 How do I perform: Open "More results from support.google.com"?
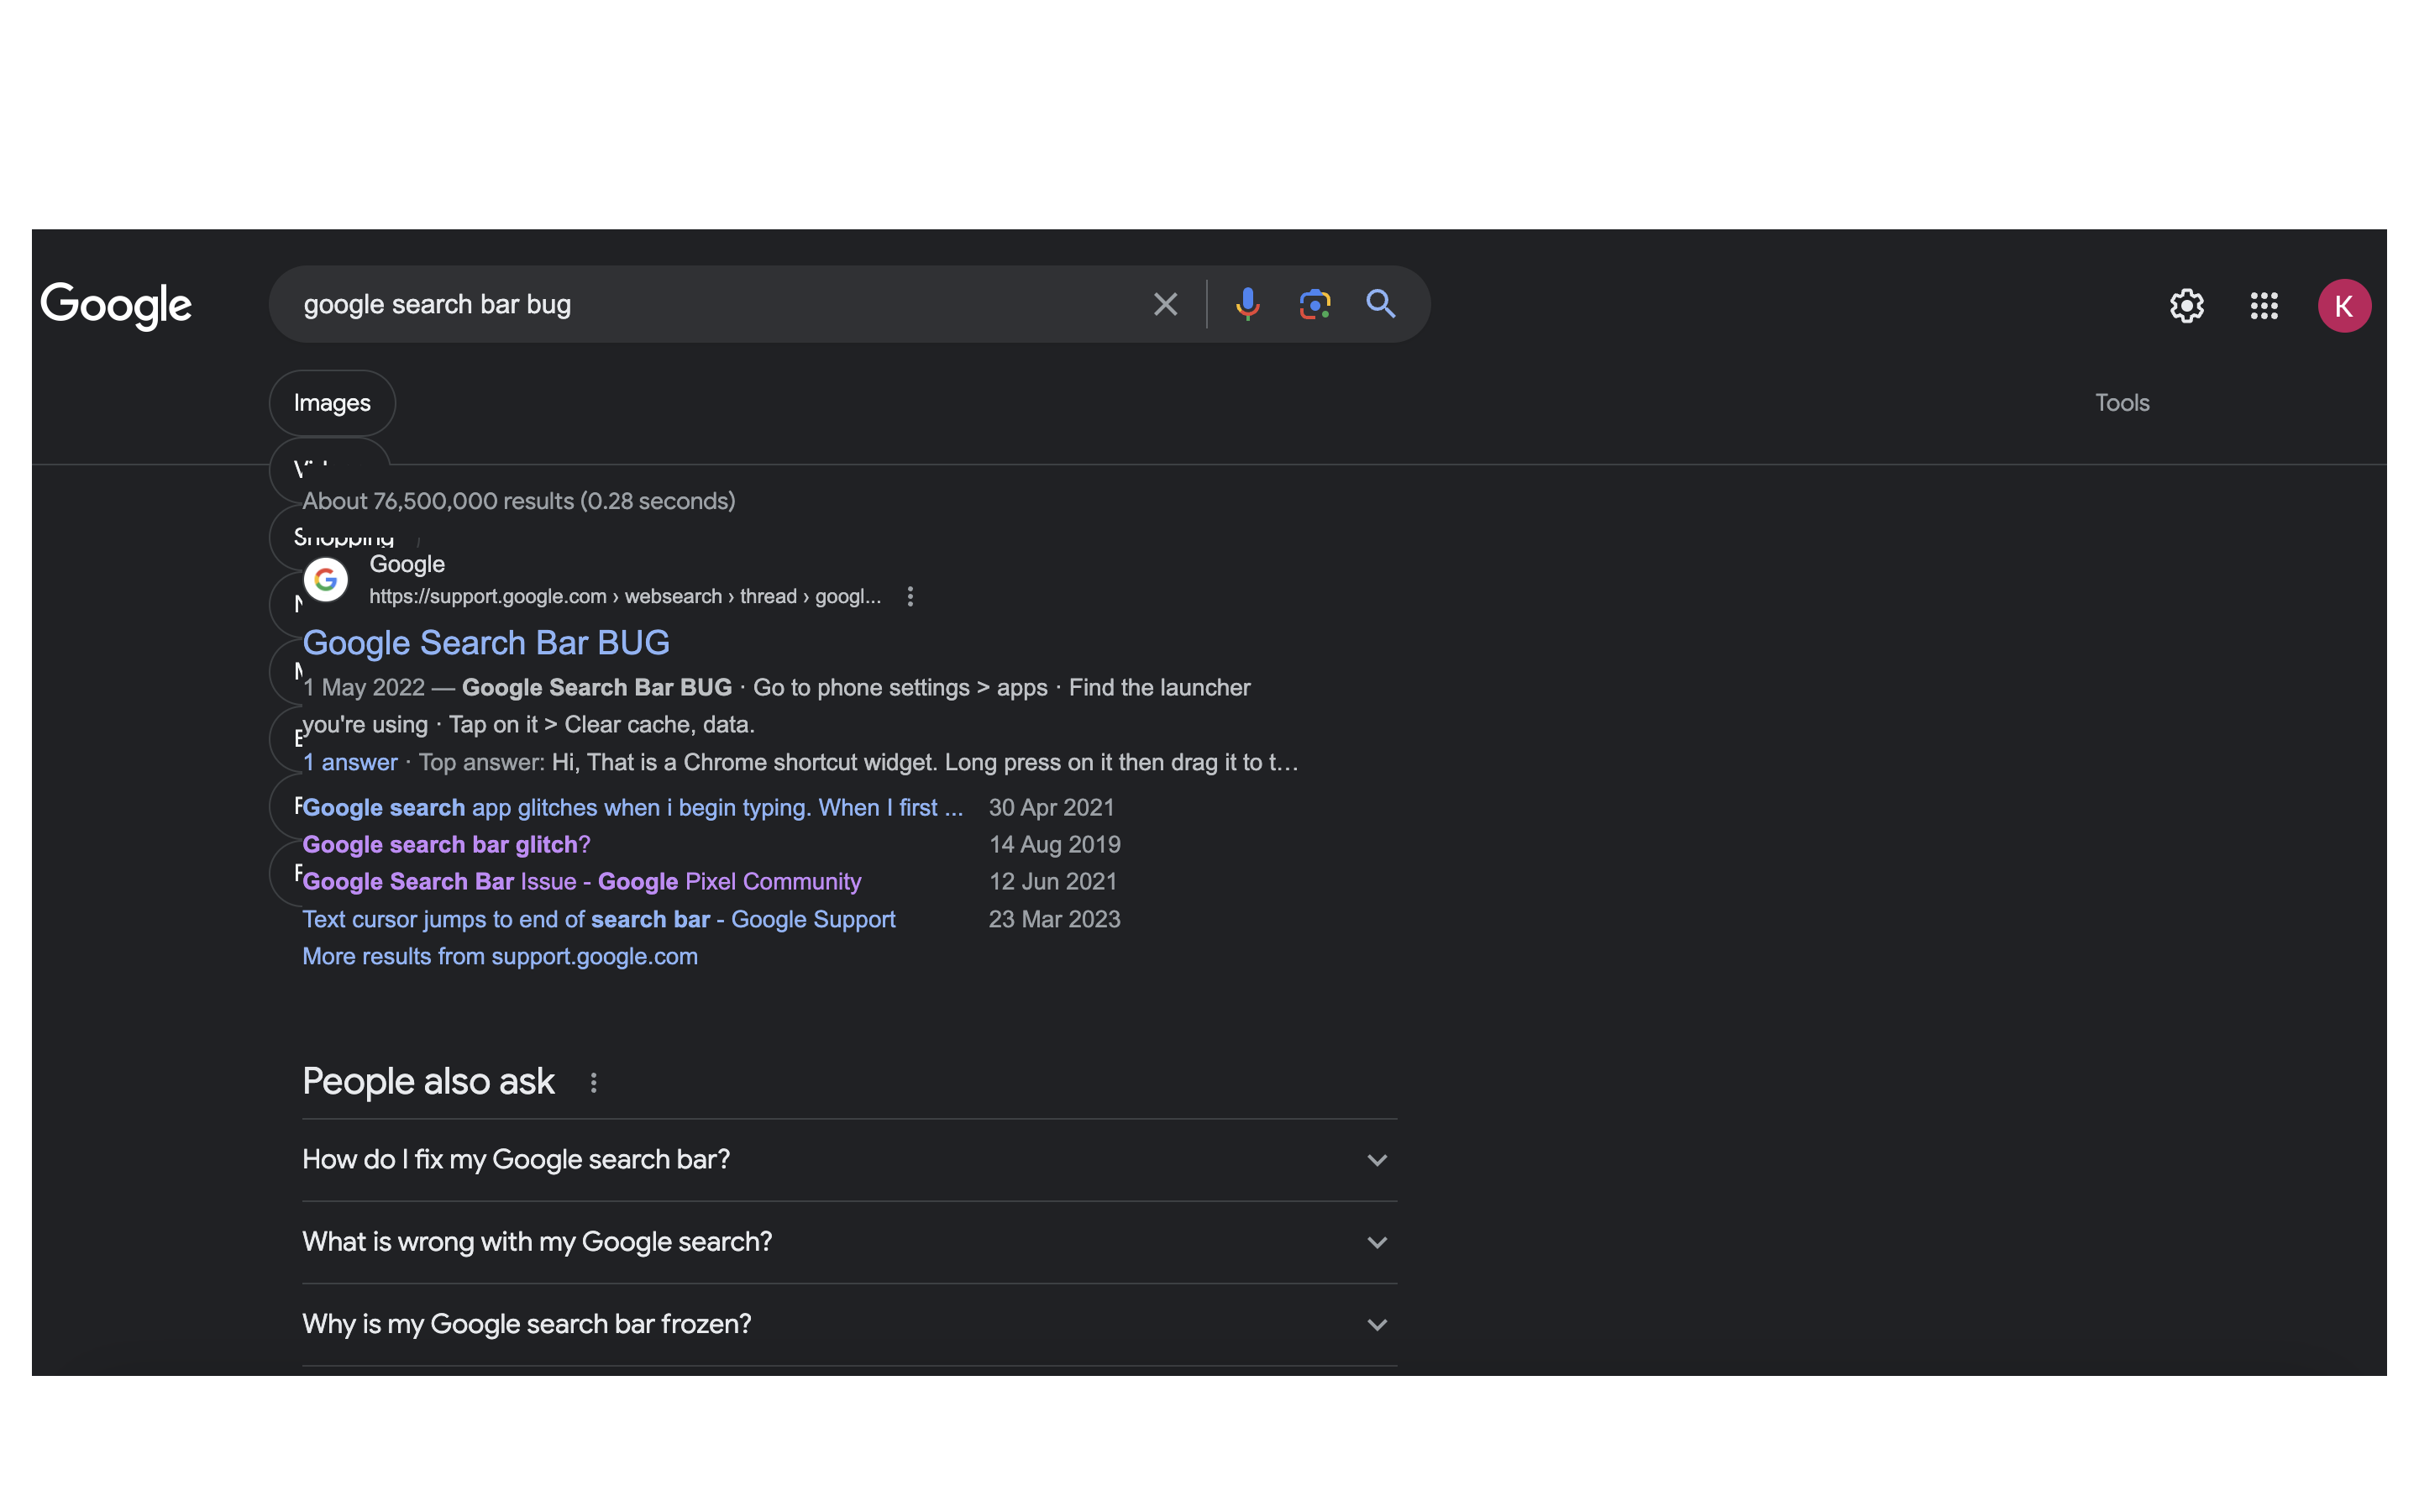(x=500, y=957)
